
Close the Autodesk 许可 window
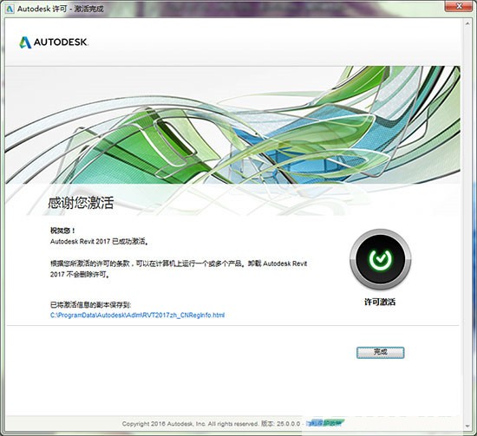[460, 6]
